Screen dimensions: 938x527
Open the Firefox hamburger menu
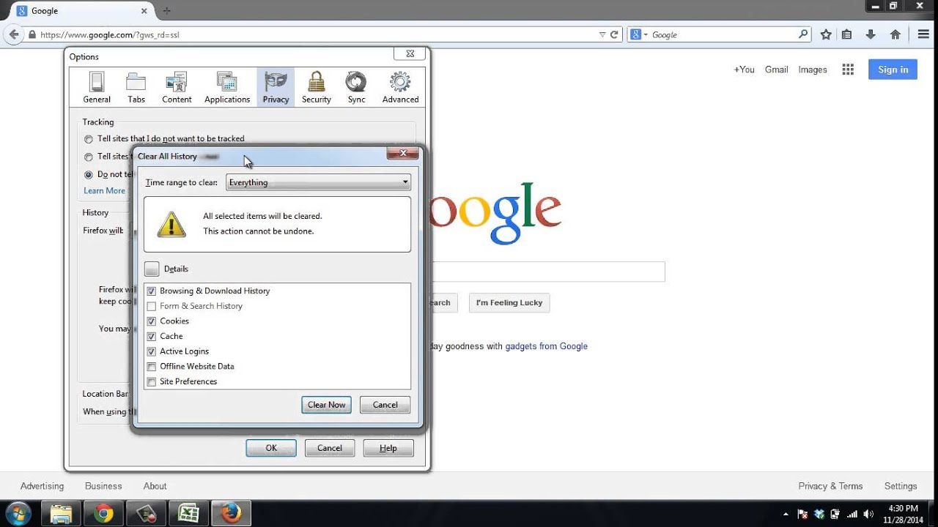pyautogui.click(x=923, y=34)
